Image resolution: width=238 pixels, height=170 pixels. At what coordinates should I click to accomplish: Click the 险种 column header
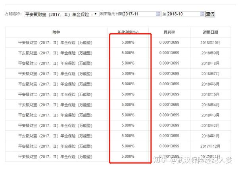(x=56, y=32)
